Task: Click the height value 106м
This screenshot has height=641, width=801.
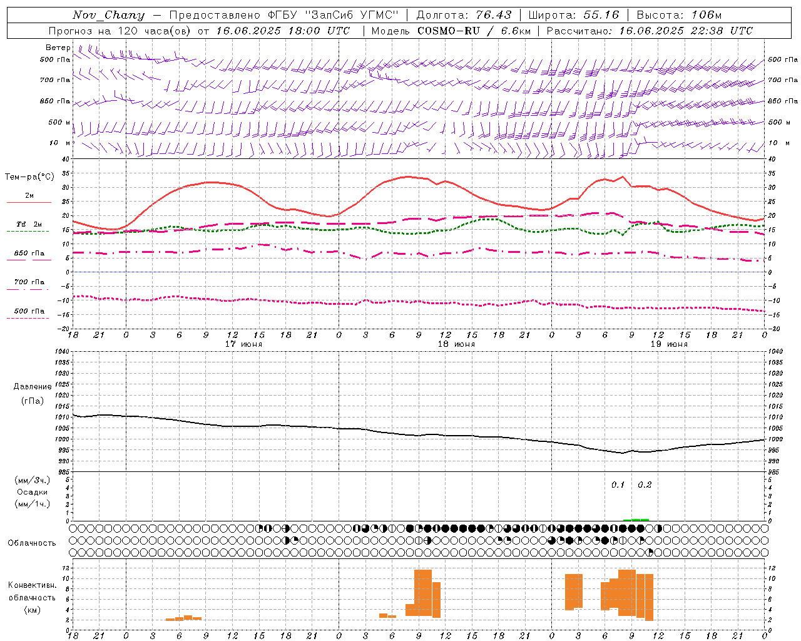Action: 707,15
